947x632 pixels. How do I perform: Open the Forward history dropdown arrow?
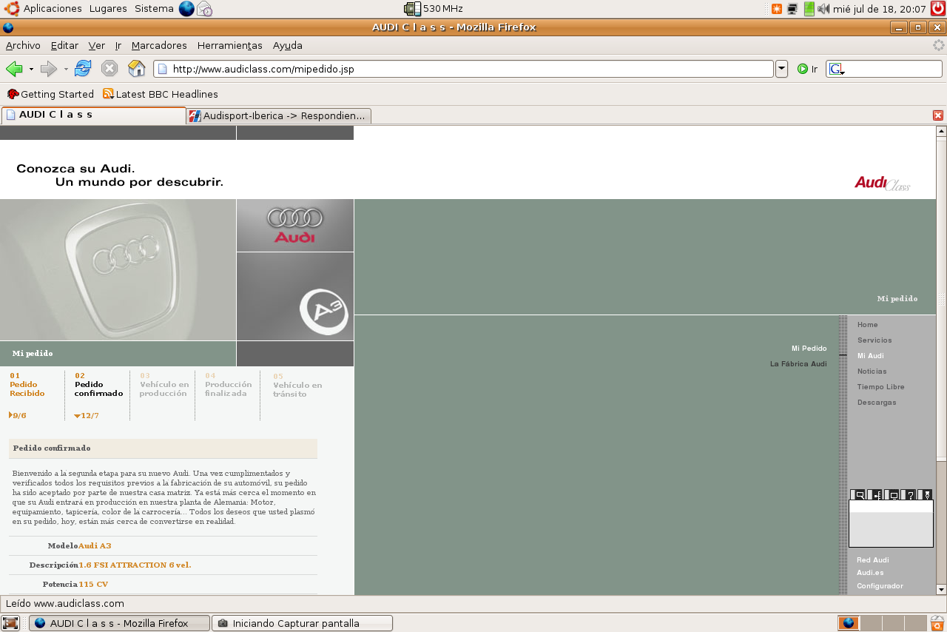pyautogui.click(x=66, y=70)
